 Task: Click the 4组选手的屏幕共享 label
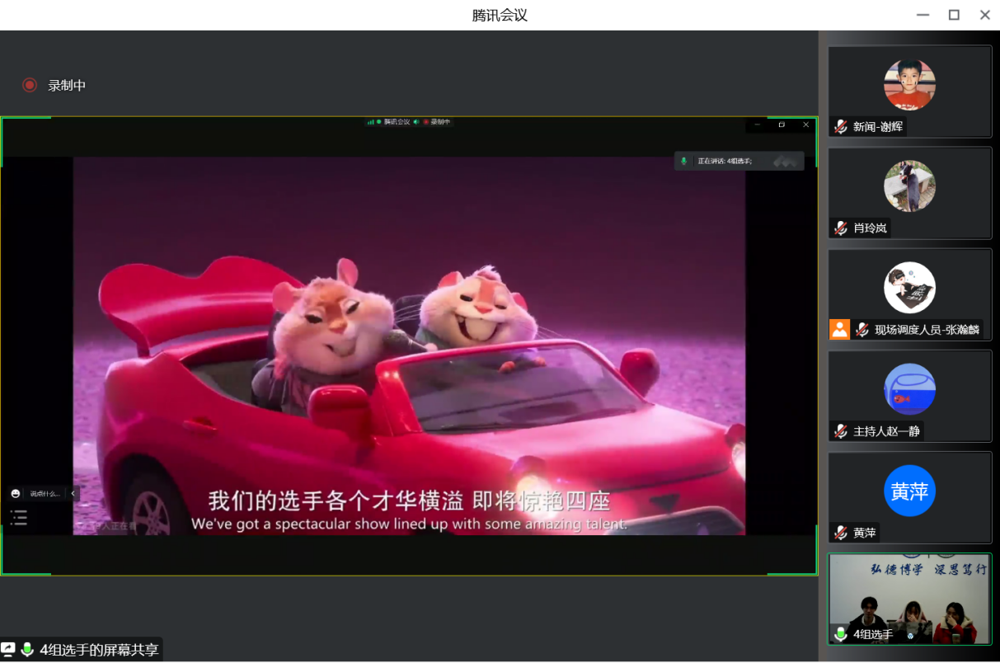pos(99,650)
